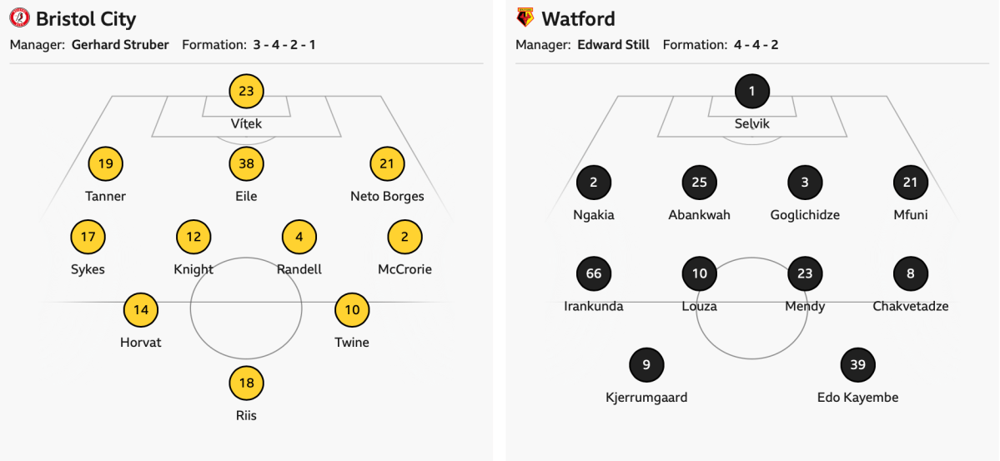Select the Chakvetadze name label

910,306
